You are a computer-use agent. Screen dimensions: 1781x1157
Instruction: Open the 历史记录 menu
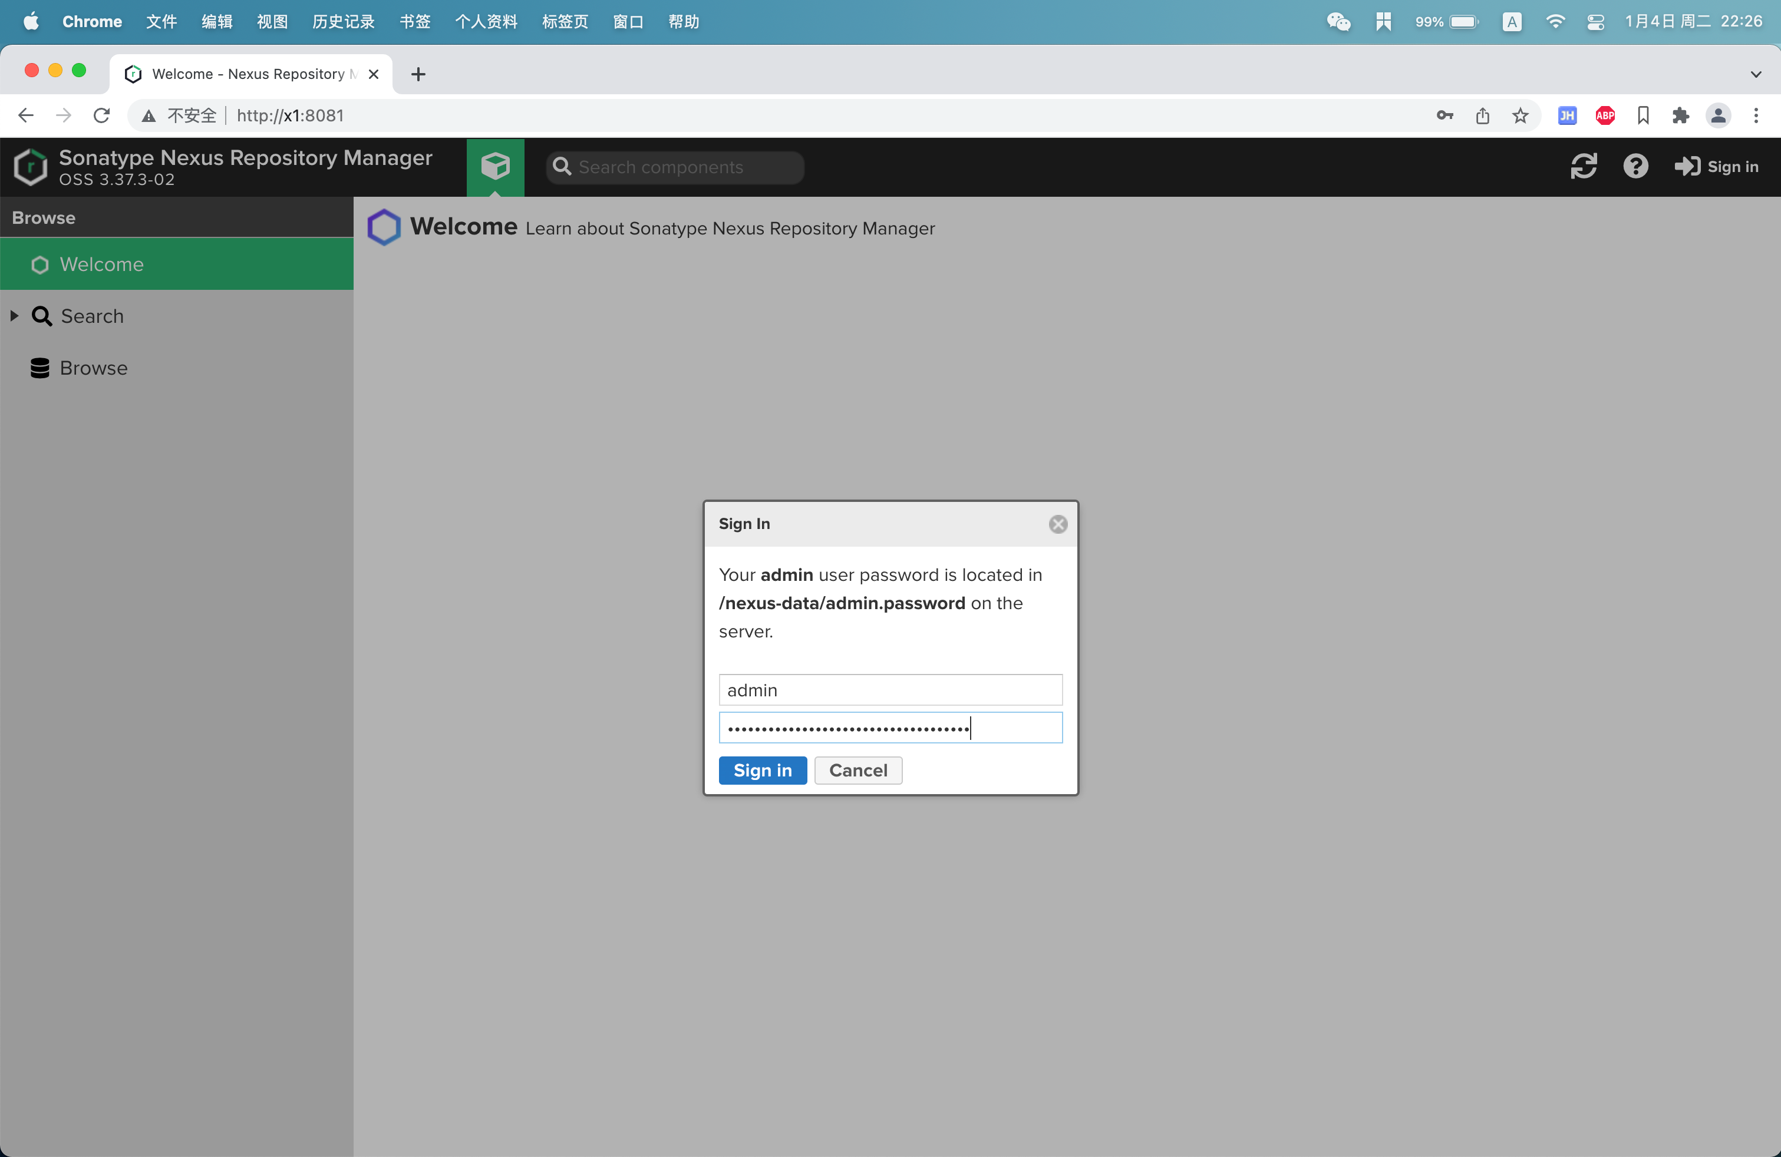[x=344, y=22]
